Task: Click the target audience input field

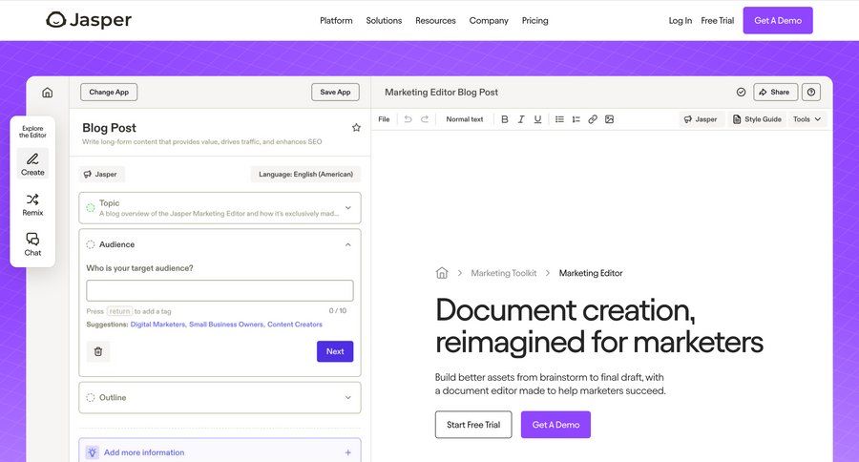Action: click(220, 290)
